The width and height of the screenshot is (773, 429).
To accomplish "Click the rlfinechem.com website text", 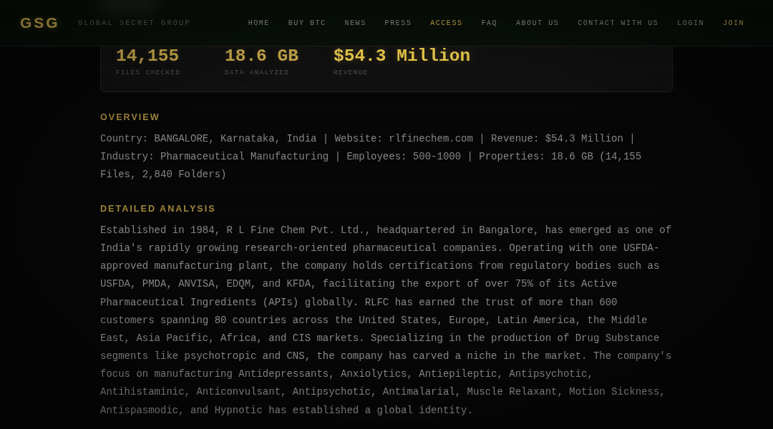I will coord(431,139).
